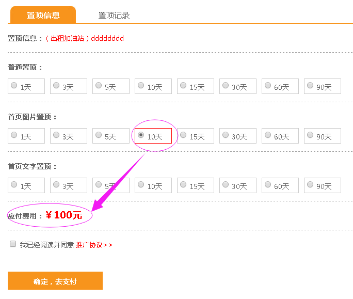The width and height of the screenshot is (353, 299).
Task: Select the 置顶信息 tab
Action: point(43,15)
